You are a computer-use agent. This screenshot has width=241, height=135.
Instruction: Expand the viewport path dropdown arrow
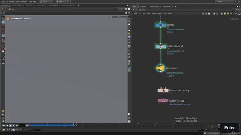116,9
